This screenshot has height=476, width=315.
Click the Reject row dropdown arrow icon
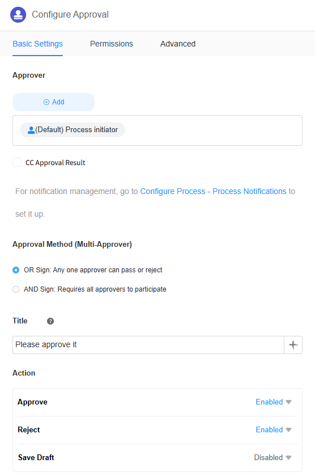pyautogui.click(x=288, y=430)
